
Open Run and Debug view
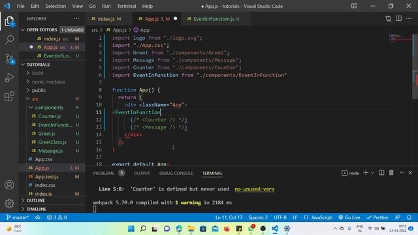click(9, 78)
